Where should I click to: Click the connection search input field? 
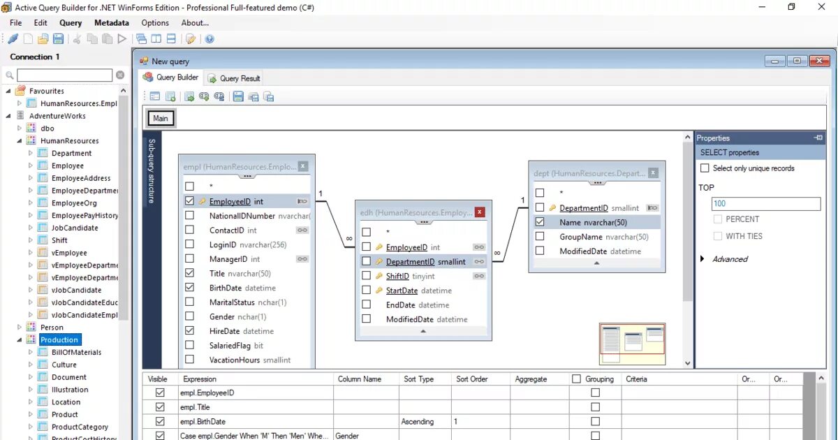pos(65,75)
